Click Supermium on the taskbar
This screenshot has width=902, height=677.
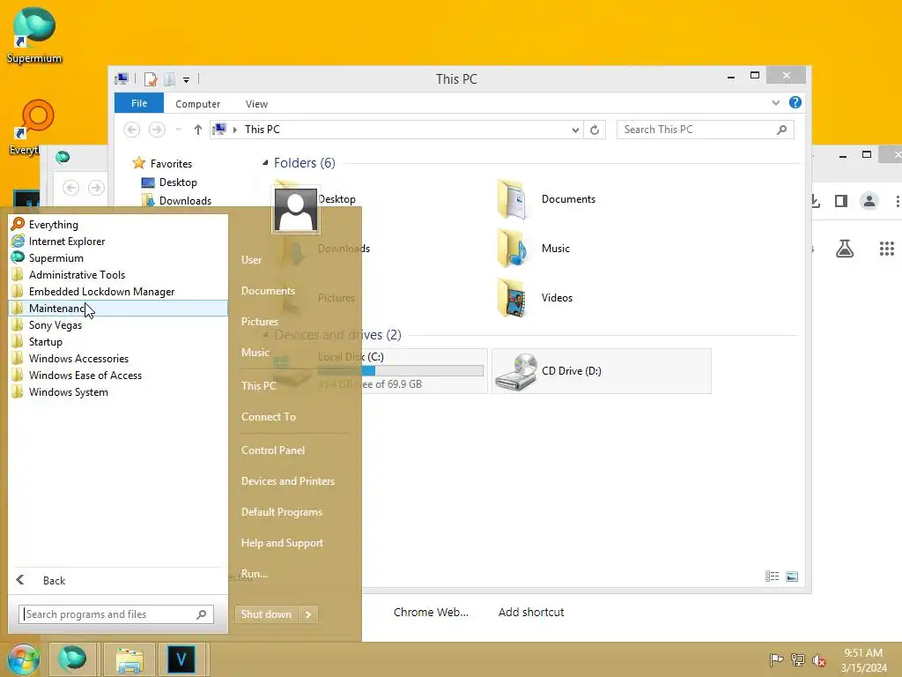coord(72,659)
